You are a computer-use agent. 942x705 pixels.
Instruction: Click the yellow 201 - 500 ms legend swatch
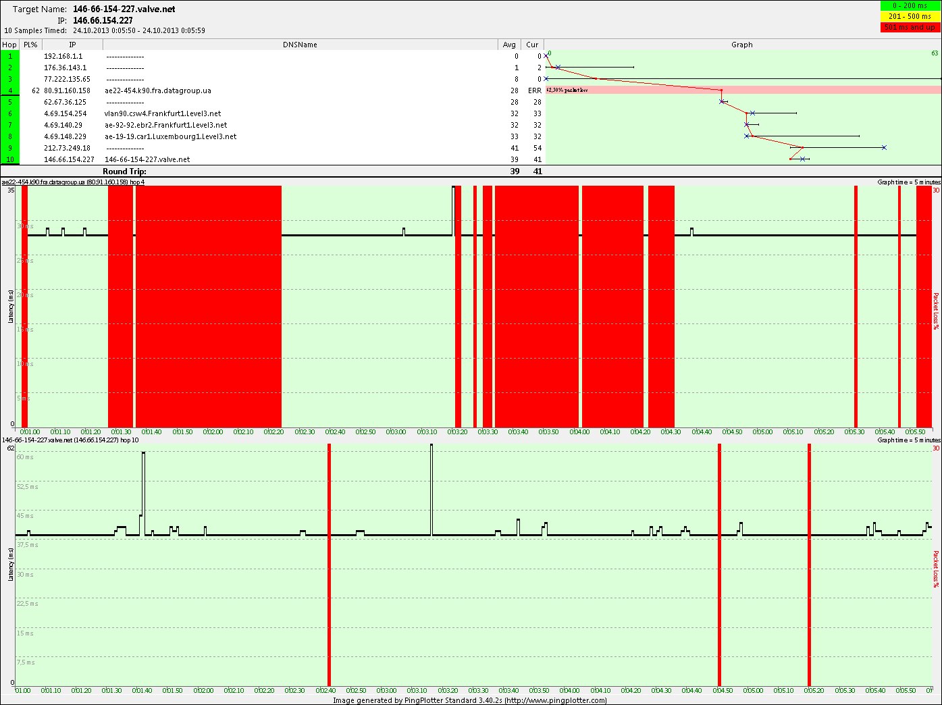[x=910, y=16]
